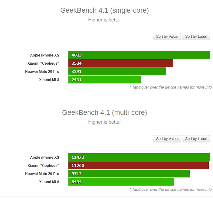Select Huawei Mate 20 Pro label in single-core chart
This screenshot has height=198, width=213.
[x=42, y=72]
